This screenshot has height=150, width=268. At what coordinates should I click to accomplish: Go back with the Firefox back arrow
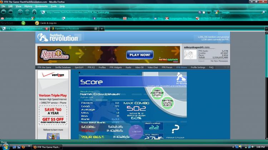(4, 12)
